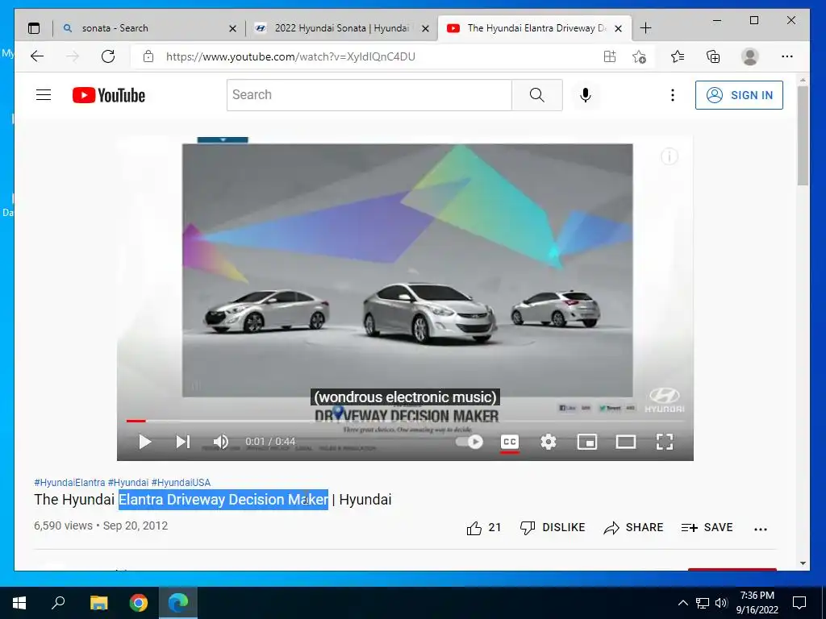
Task: Switch to the 2022 Hyundai Sonata tab
Action: click(x=341, y=28)
